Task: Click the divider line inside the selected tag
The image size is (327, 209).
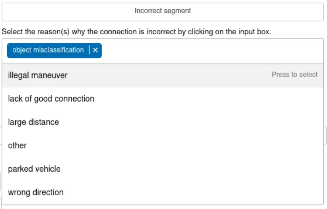Action: 89,50
